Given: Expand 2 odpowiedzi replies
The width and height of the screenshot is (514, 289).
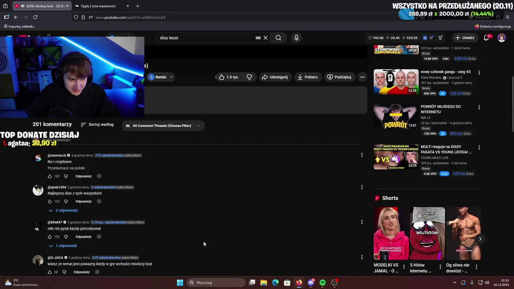Looking at the screenshot, I should coord(63,210).
